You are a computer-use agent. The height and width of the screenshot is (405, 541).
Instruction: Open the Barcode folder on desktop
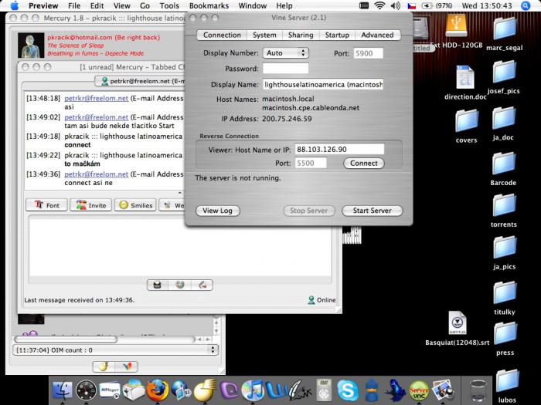click(504, 164)
